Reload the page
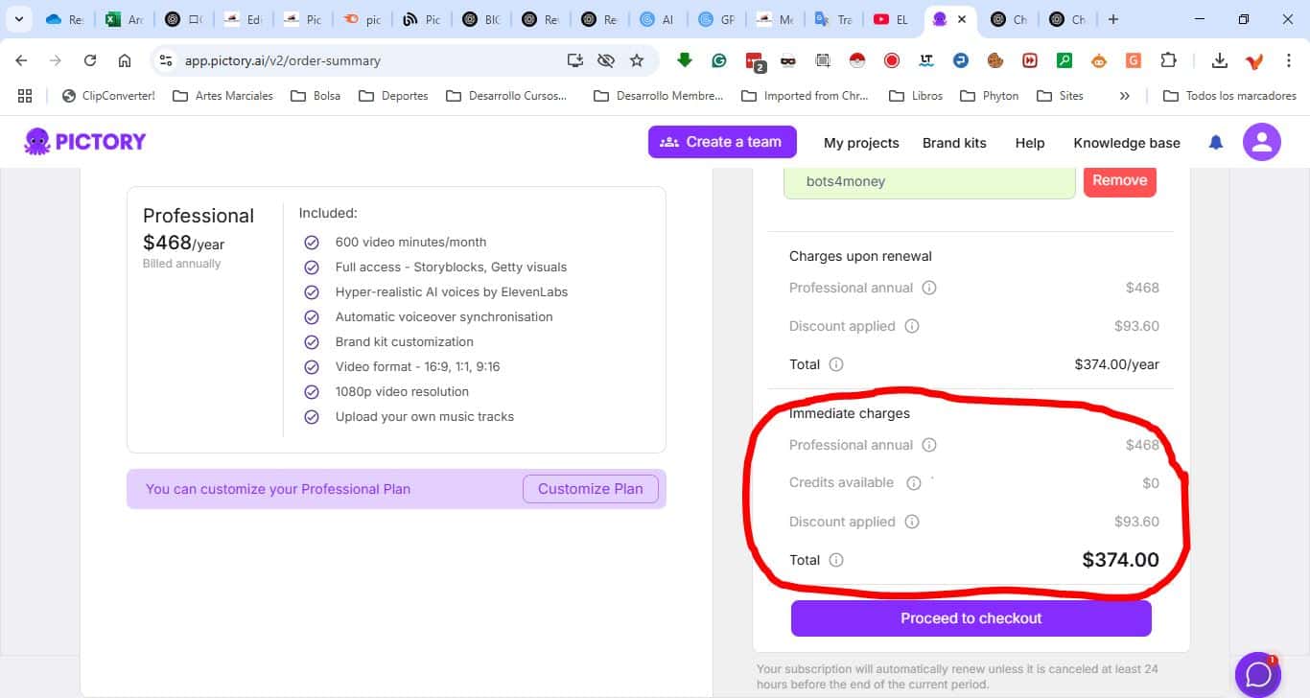The height and width of the screenshot is (698, 1310). click(90, 60)
